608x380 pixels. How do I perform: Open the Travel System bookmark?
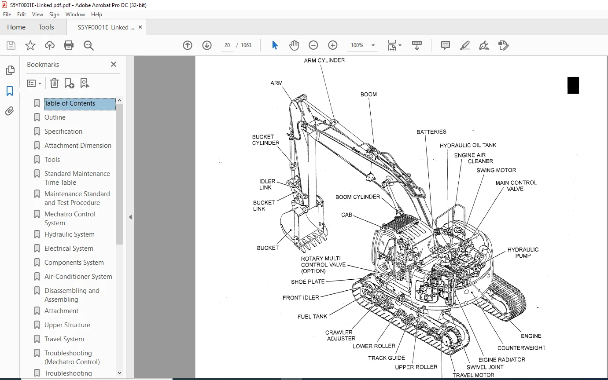tap(64, 339)
